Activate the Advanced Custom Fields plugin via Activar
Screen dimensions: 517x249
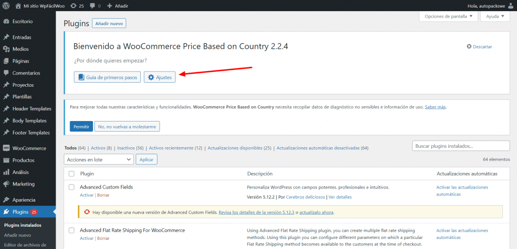tap(87, 195)
